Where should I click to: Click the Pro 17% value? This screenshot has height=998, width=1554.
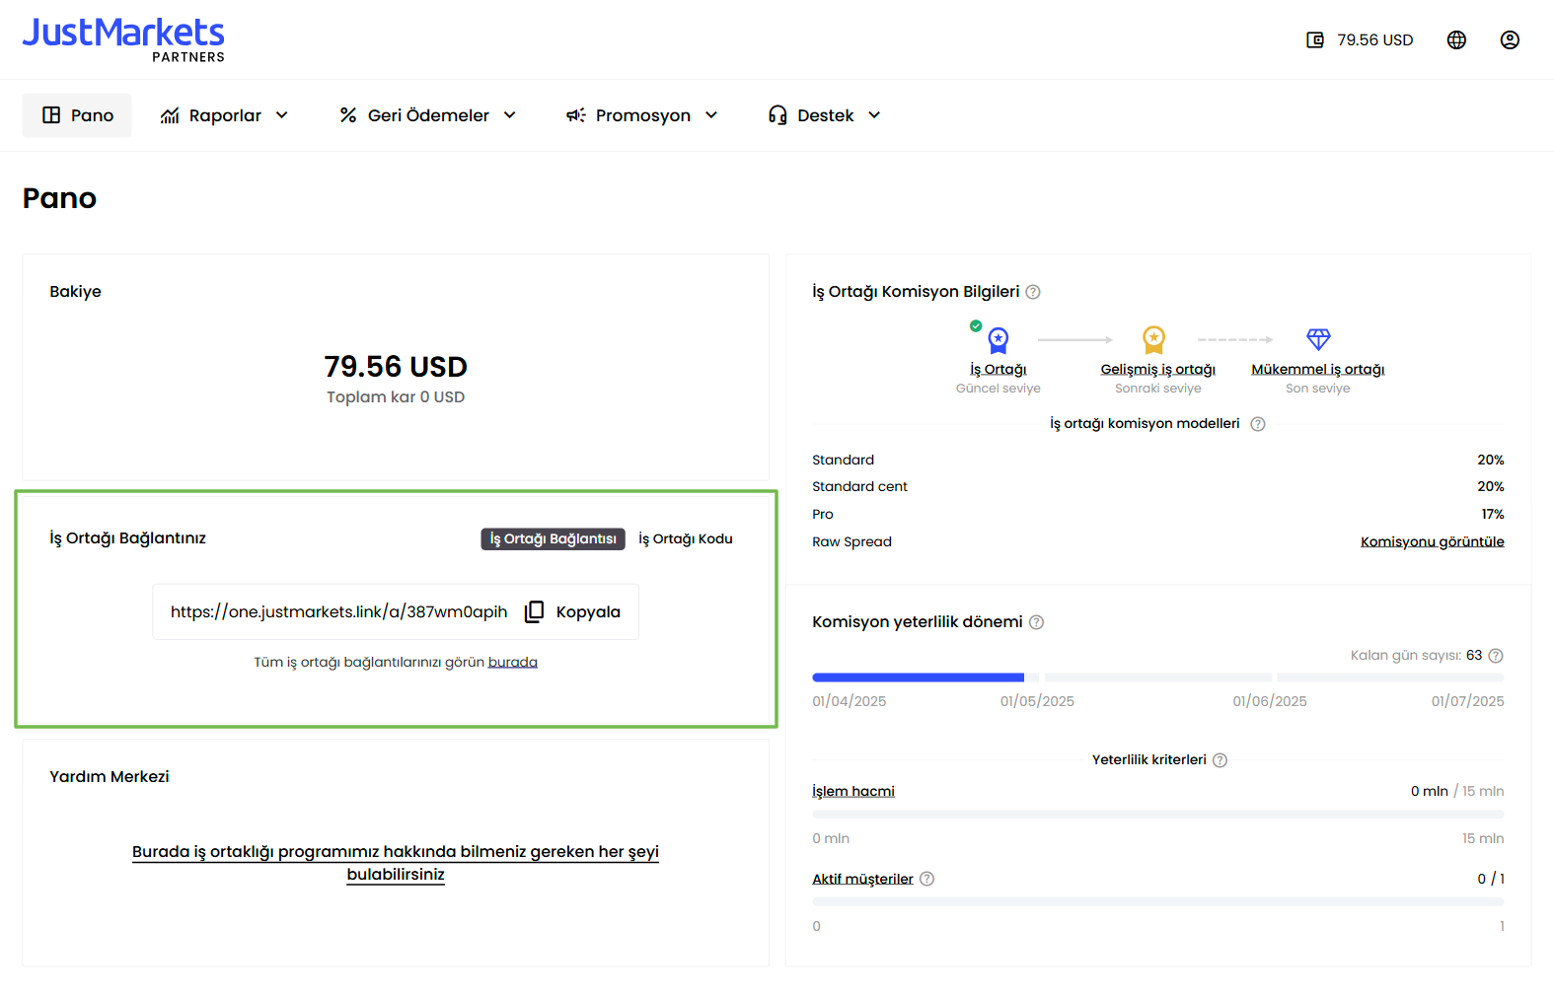[1493, 515]
